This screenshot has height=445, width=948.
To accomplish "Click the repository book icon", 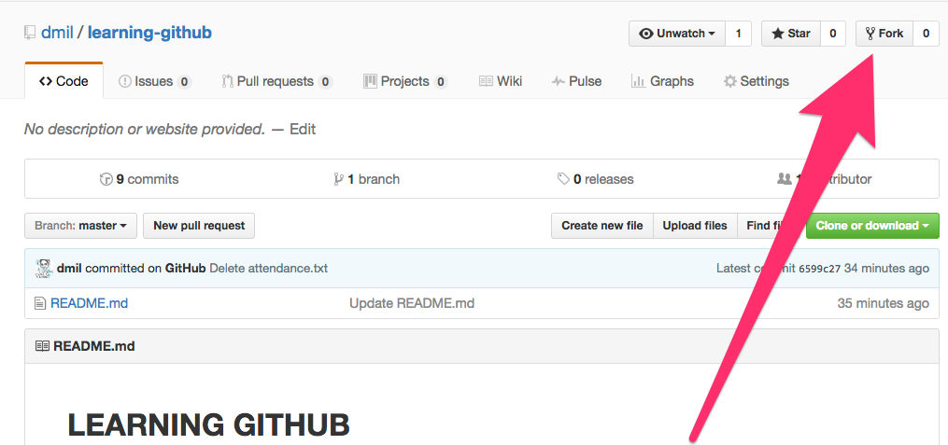I will point(30,33).
